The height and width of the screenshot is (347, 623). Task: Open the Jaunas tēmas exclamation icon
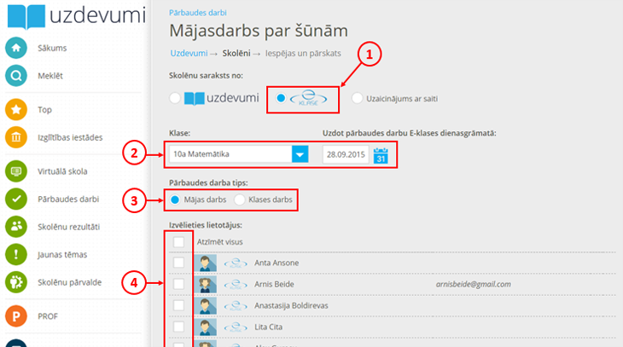pyautogui.click(x=15, y=254)
